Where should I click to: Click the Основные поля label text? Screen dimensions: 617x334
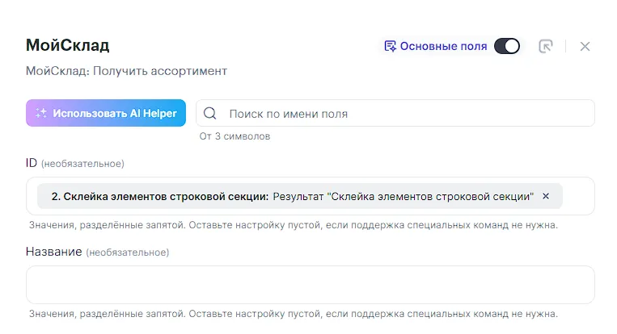pos(443,46)
